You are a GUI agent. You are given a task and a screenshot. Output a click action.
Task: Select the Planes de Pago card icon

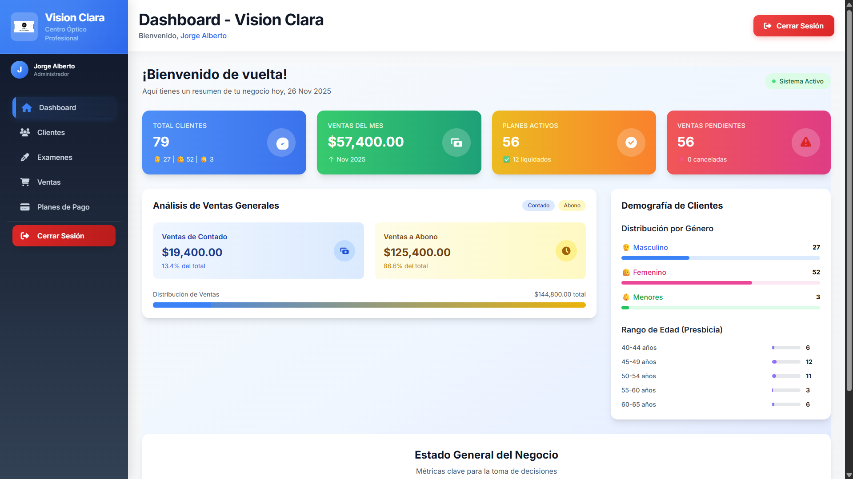[x=26, y=207]
